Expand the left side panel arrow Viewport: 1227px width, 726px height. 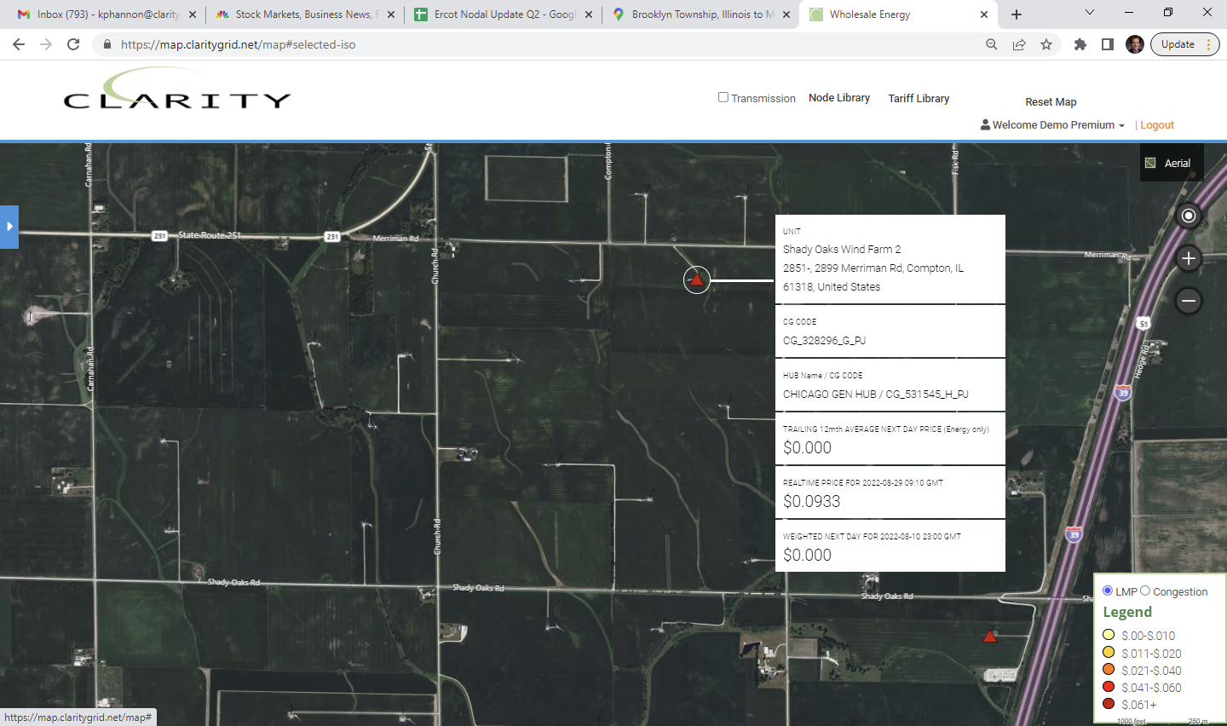(x=9, y=227)
